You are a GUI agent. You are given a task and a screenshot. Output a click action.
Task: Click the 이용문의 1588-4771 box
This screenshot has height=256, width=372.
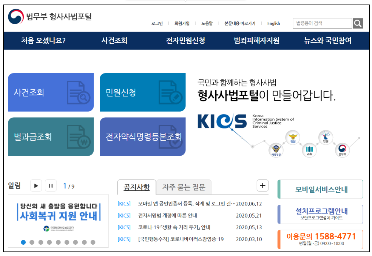coord(321,239)
